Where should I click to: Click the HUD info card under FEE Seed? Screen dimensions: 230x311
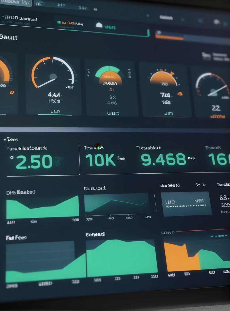pos(186,204)
